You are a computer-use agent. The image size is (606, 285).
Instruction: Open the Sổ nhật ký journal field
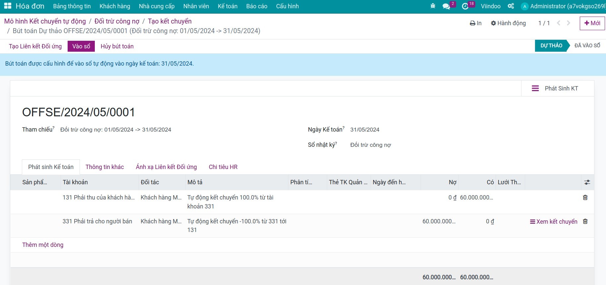pyautogui.click(x=371, y=145)
